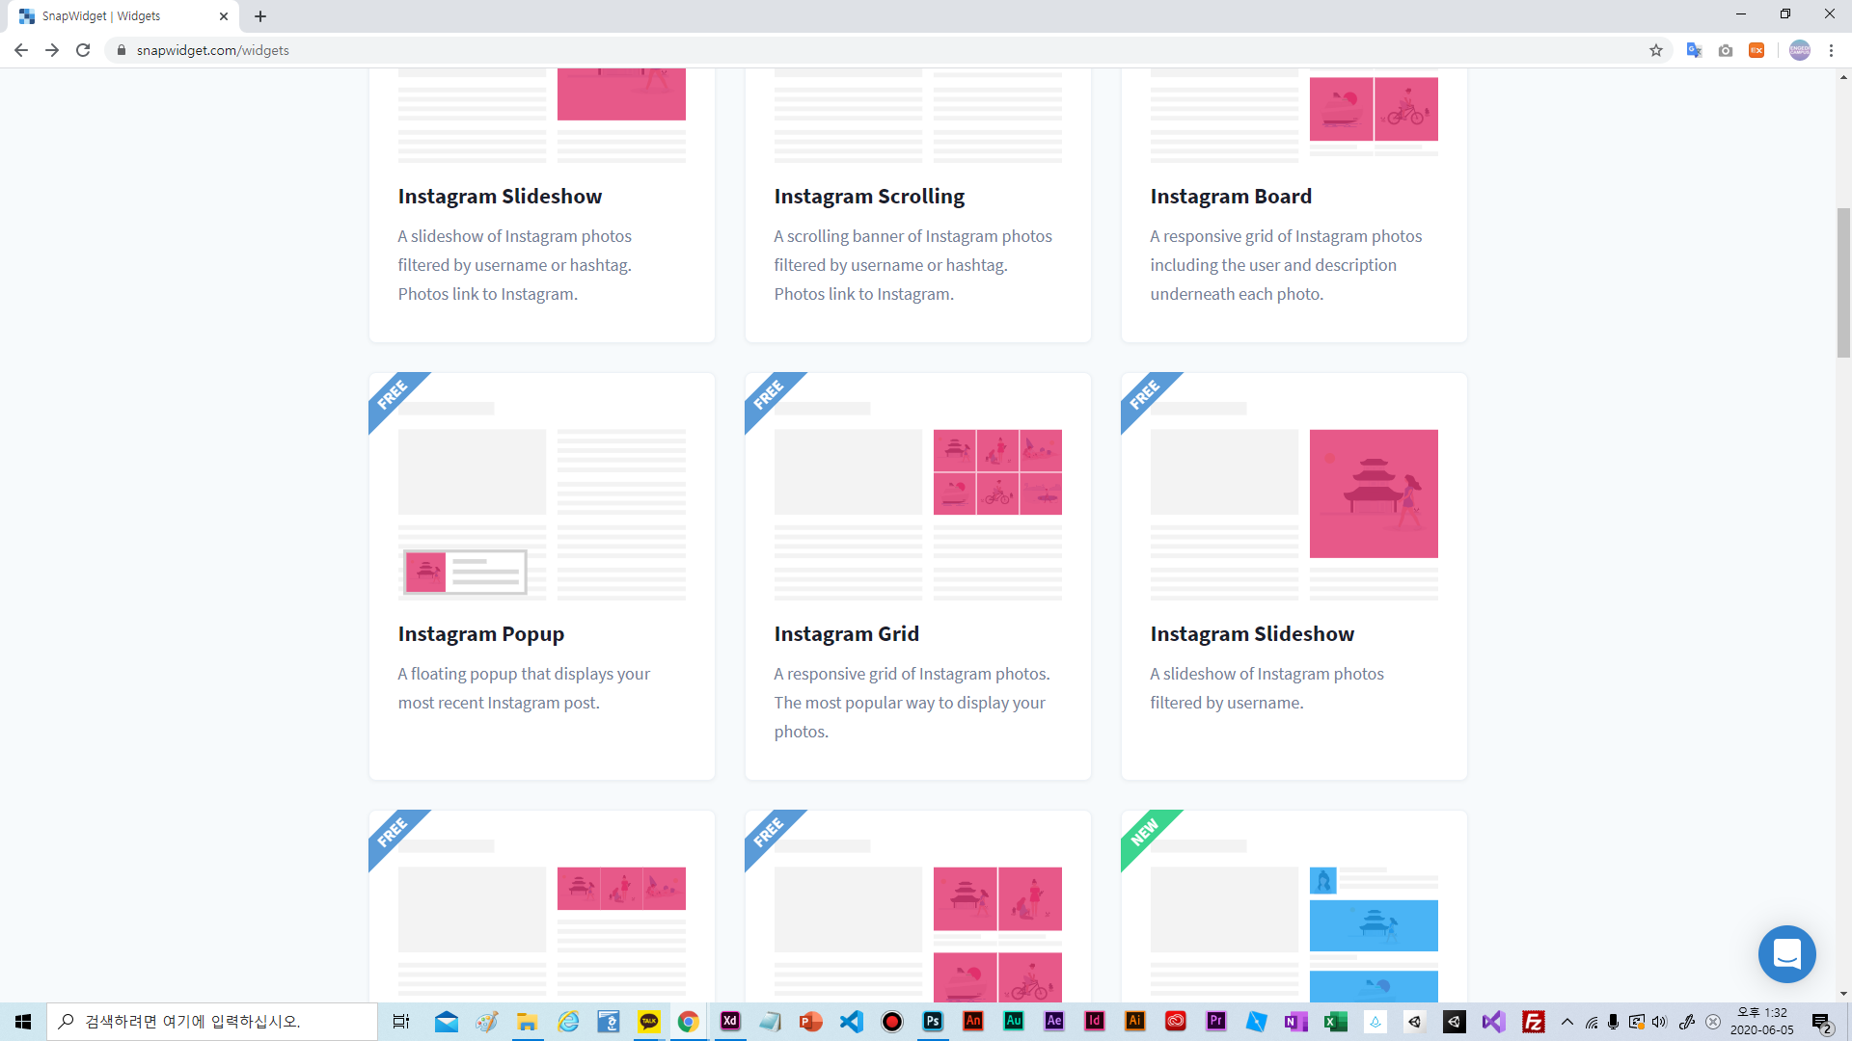Open clock and date flyout
Image resolution: width=1852 pixels, height=1041 pixels.
1762,1022
